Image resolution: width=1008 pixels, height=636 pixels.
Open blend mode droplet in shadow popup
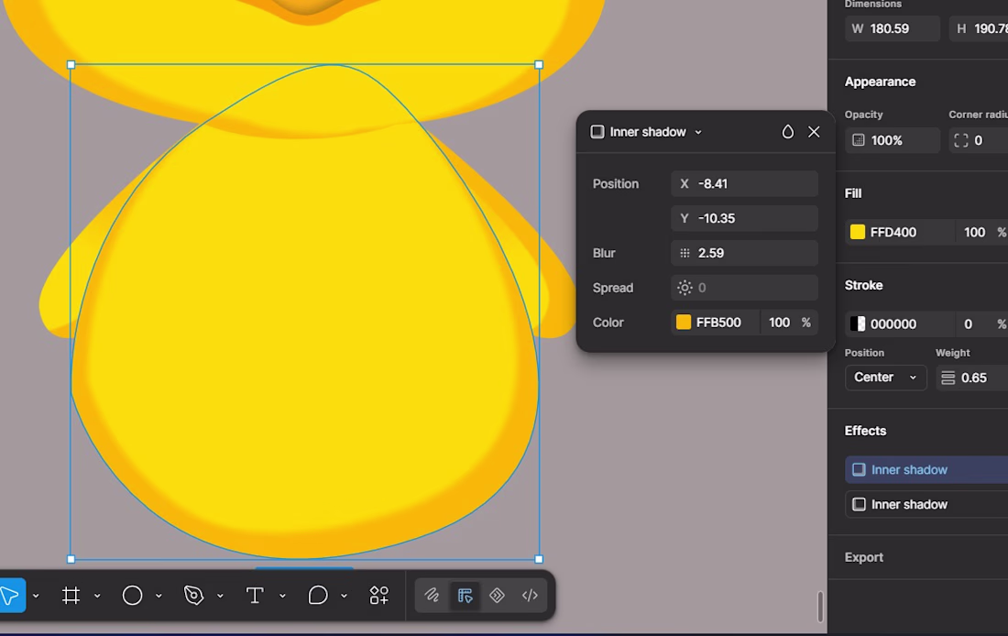(x=787, y=132)
